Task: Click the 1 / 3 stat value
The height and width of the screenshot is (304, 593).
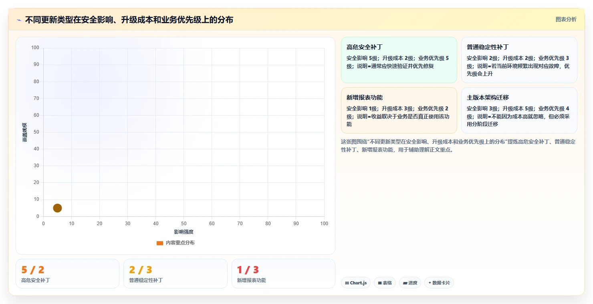Action: coord(248,270)
